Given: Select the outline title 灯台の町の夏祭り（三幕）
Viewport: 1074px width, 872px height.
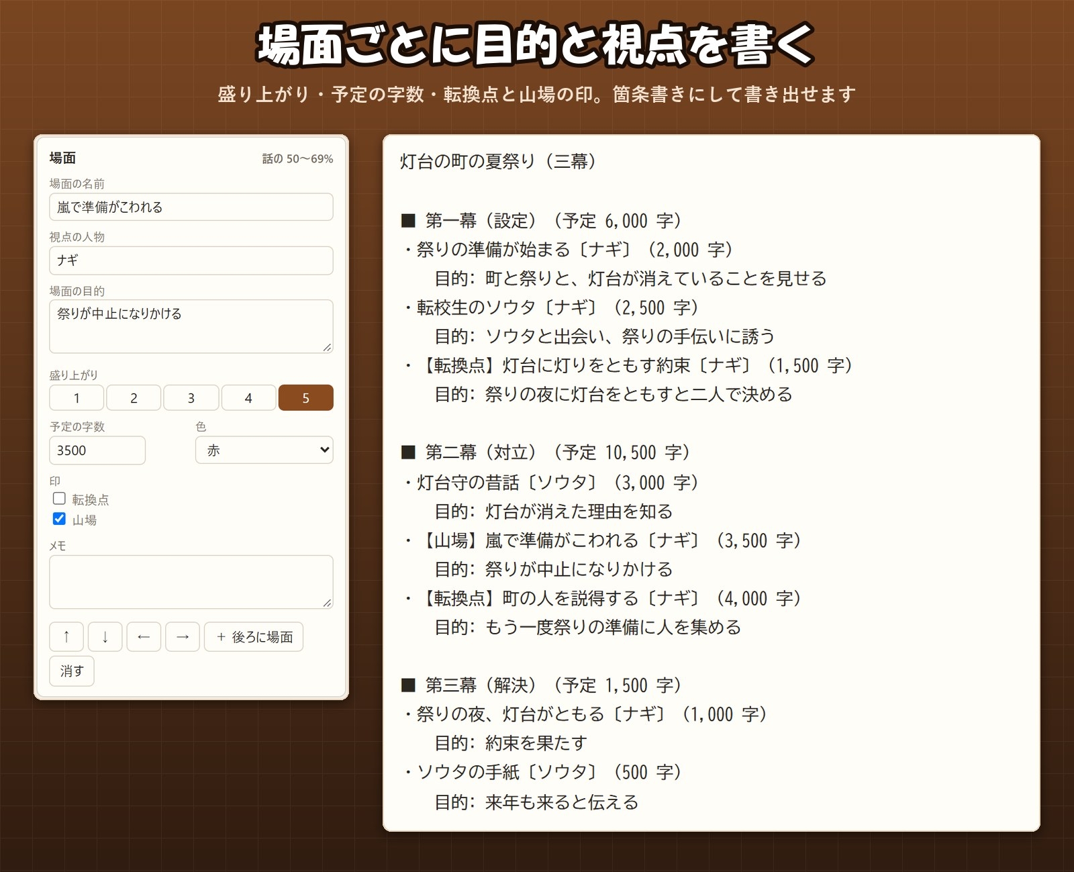Looking at the screenshot, I should (x=498, y=161).
